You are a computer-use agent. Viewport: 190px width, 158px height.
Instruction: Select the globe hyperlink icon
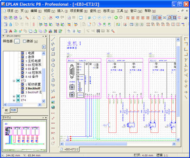[x=53, y=107]
